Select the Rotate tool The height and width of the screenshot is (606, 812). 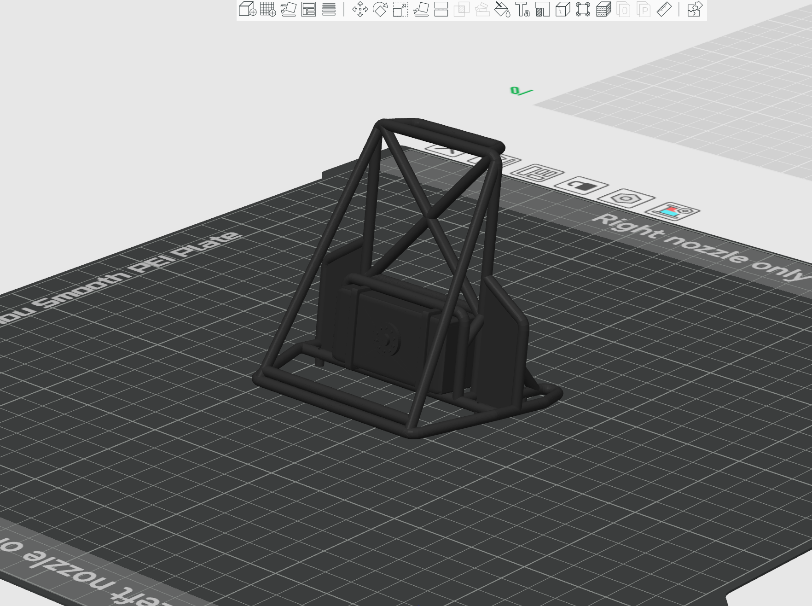380,9
